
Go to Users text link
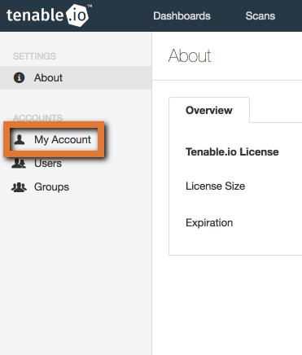click(x=48, y=164)
